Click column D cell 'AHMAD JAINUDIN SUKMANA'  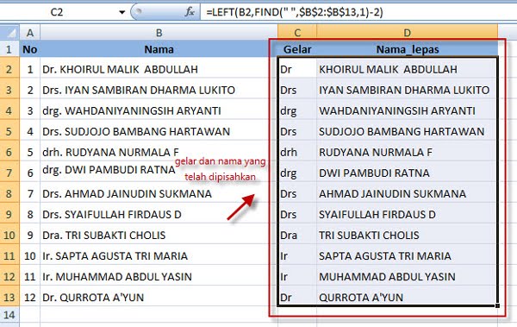pyautogui.click(x=408, y=193)
